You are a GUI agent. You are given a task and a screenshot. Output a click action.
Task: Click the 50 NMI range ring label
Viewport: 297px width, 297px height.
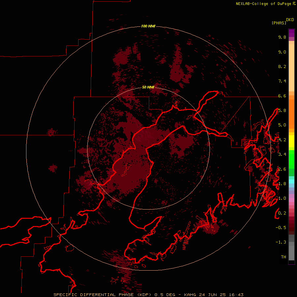click(148, 87)
